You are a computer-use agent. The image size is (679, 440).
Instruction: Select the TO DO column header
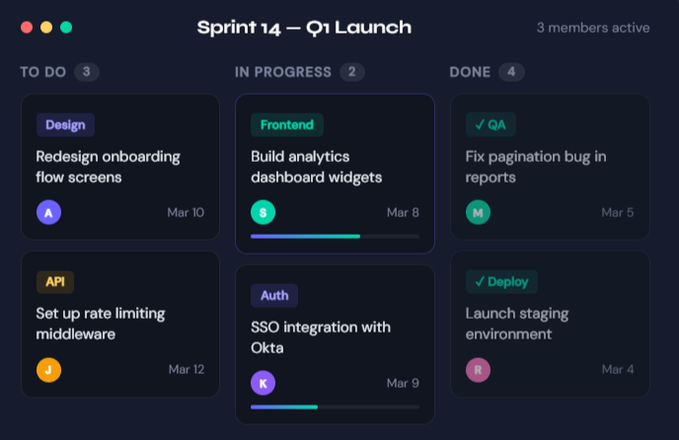point(42,72)
